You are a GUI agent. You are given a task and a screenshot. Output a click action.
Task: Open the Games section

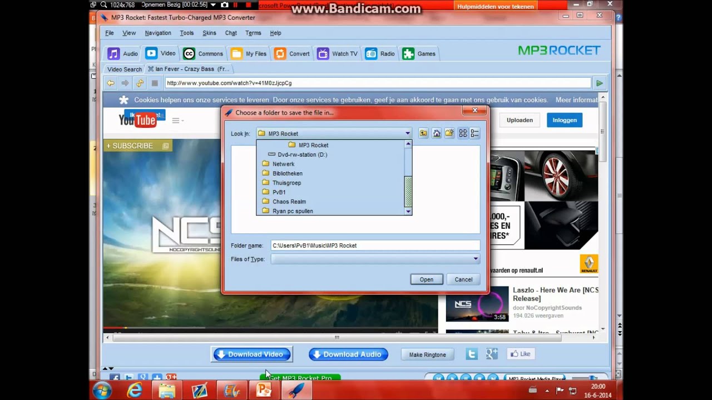[419, 53]
